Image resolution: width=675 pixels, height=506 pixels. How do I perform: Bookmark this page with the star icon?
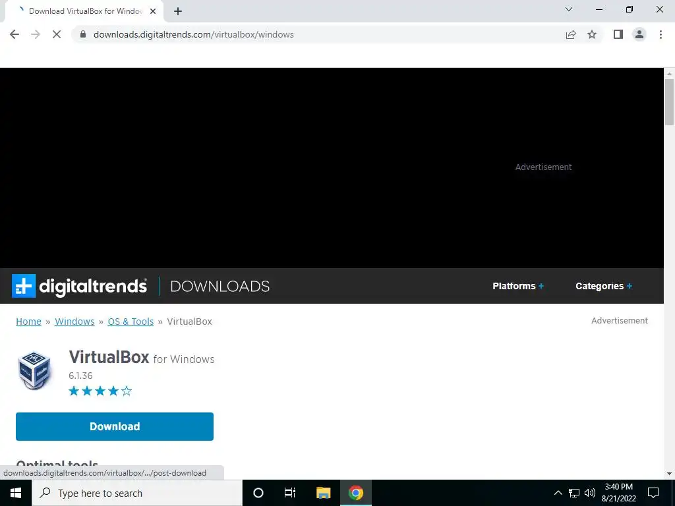[x=592, y=34]
